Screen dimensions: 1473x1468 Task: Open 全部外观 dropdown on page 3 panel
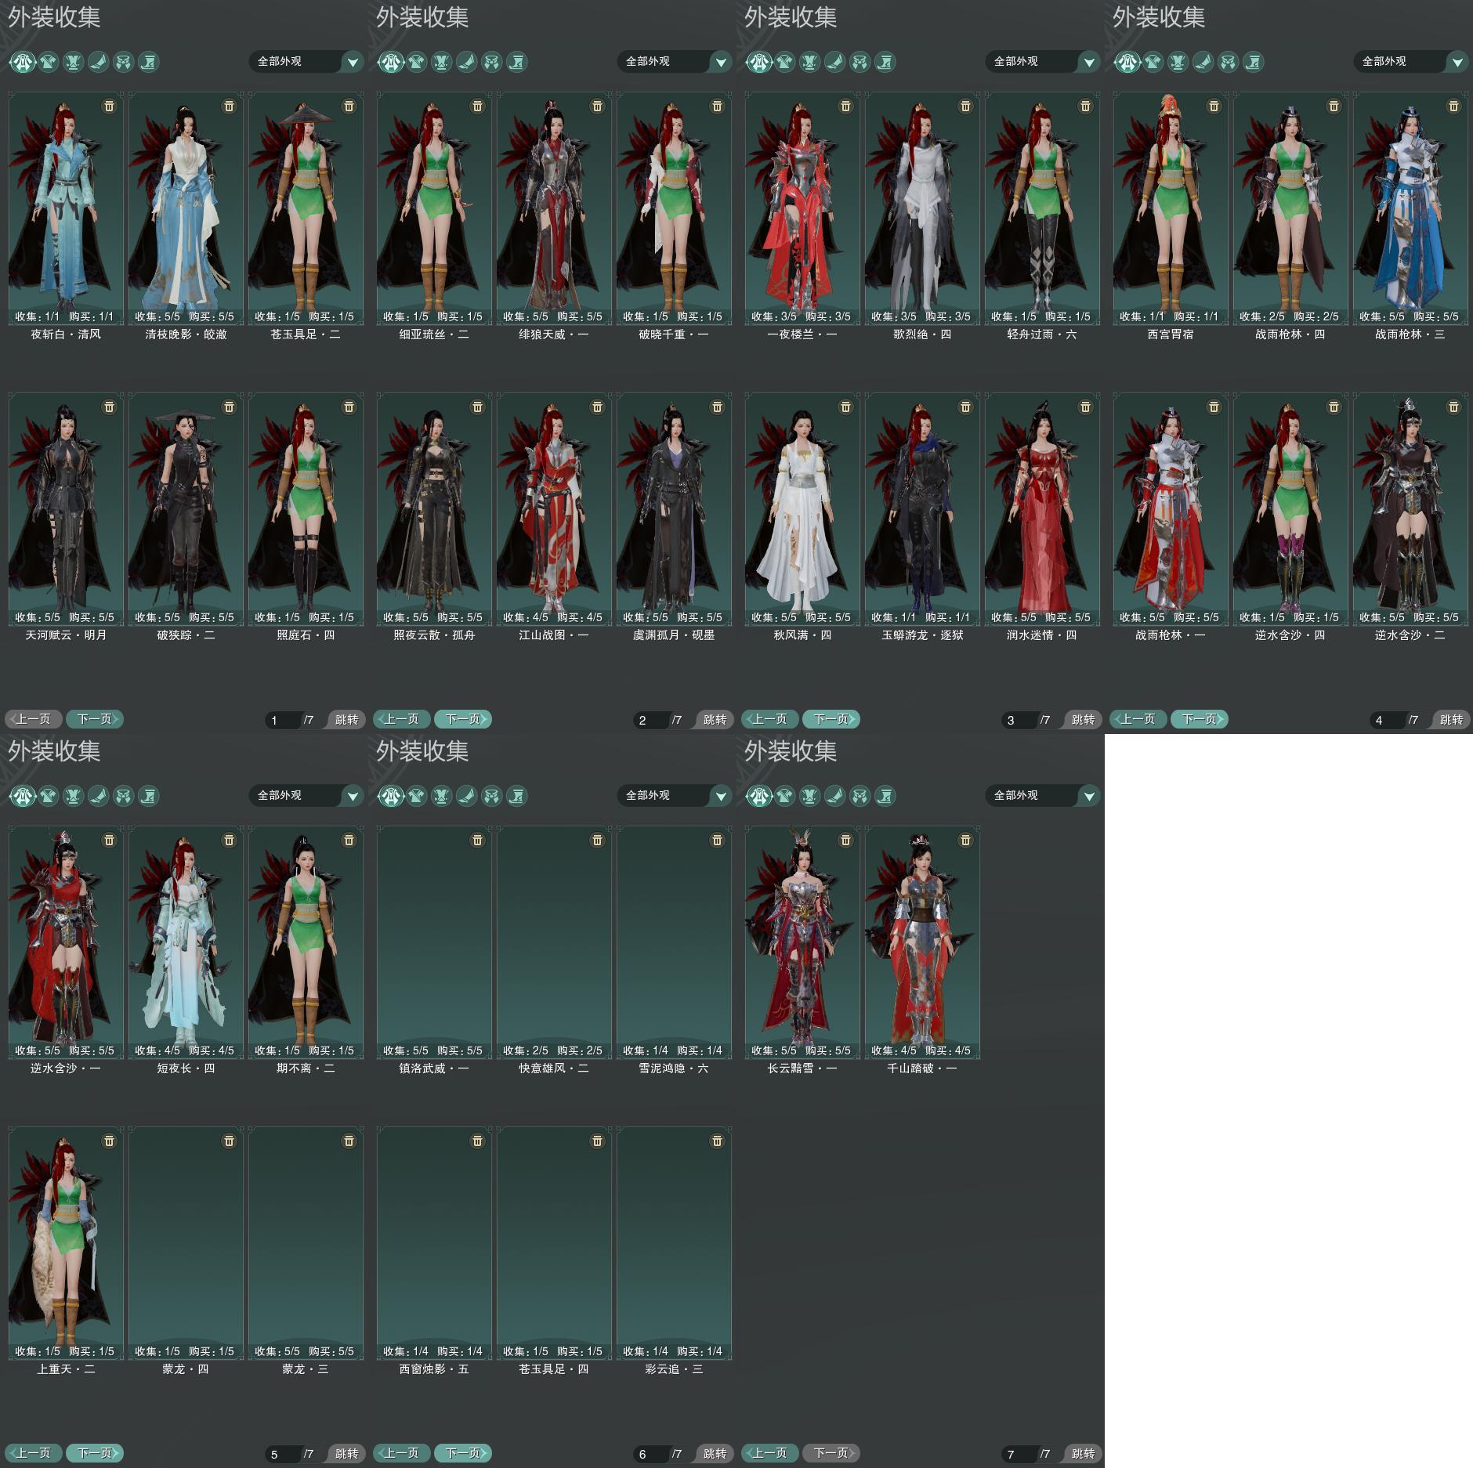point(1043,61)
